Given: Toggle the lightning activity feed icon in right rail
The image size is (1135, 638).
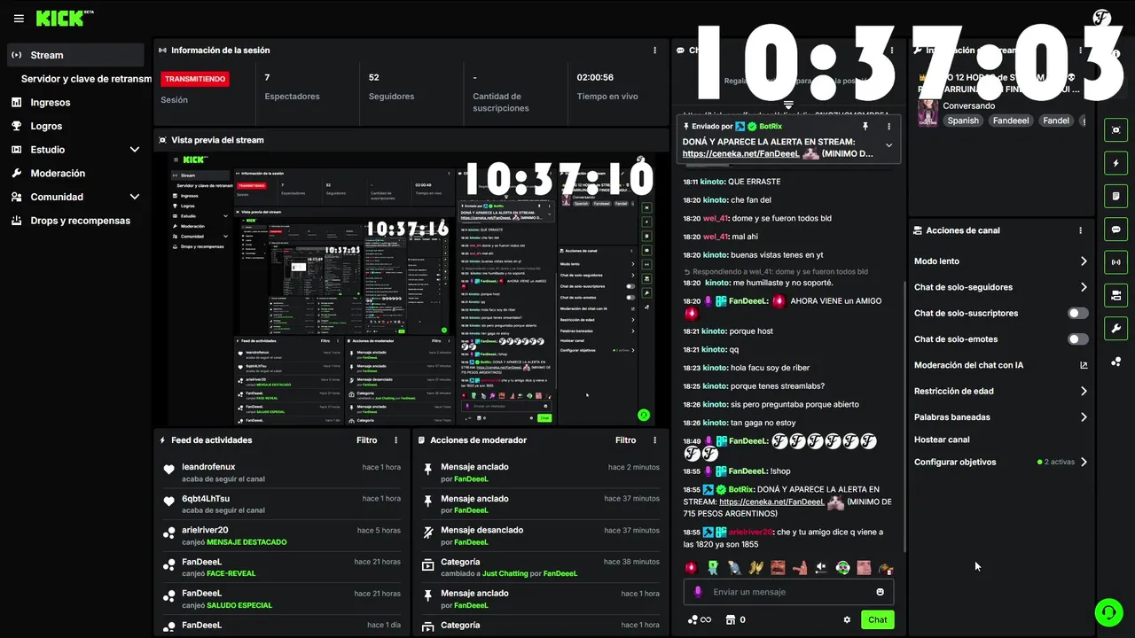Looking at the screenshot, I should (x=1115, y=163).
